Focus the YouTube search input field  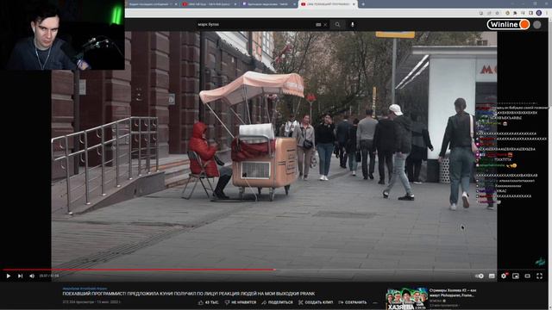pyautogui.click(x=255, y=25)
